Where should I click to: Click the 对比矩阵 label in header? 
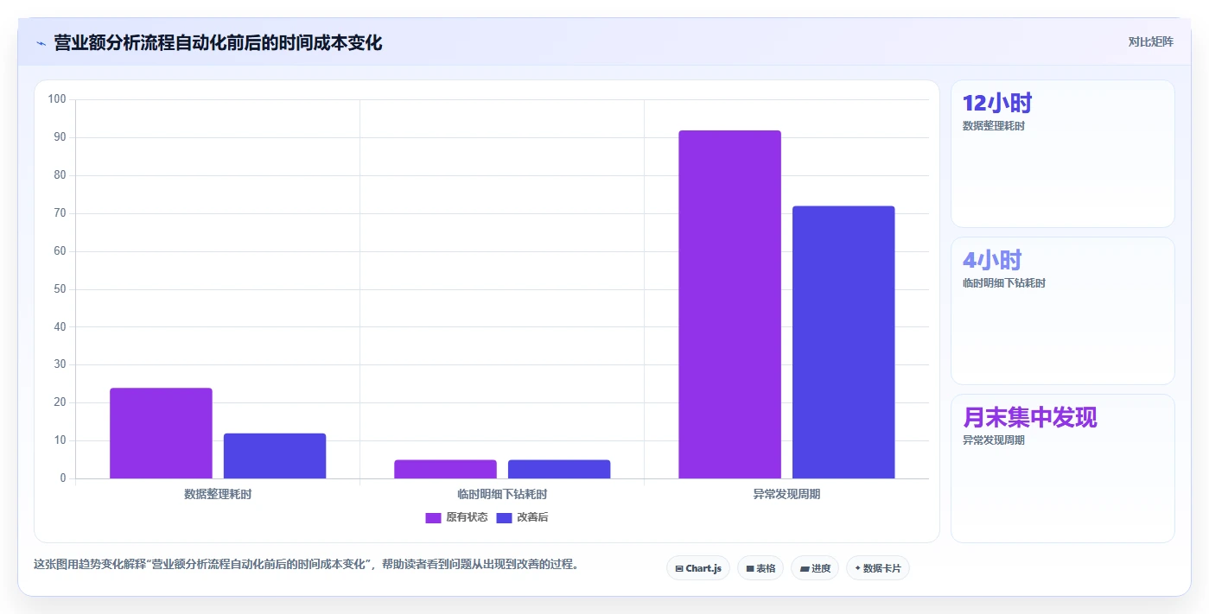click(1150, 41)
